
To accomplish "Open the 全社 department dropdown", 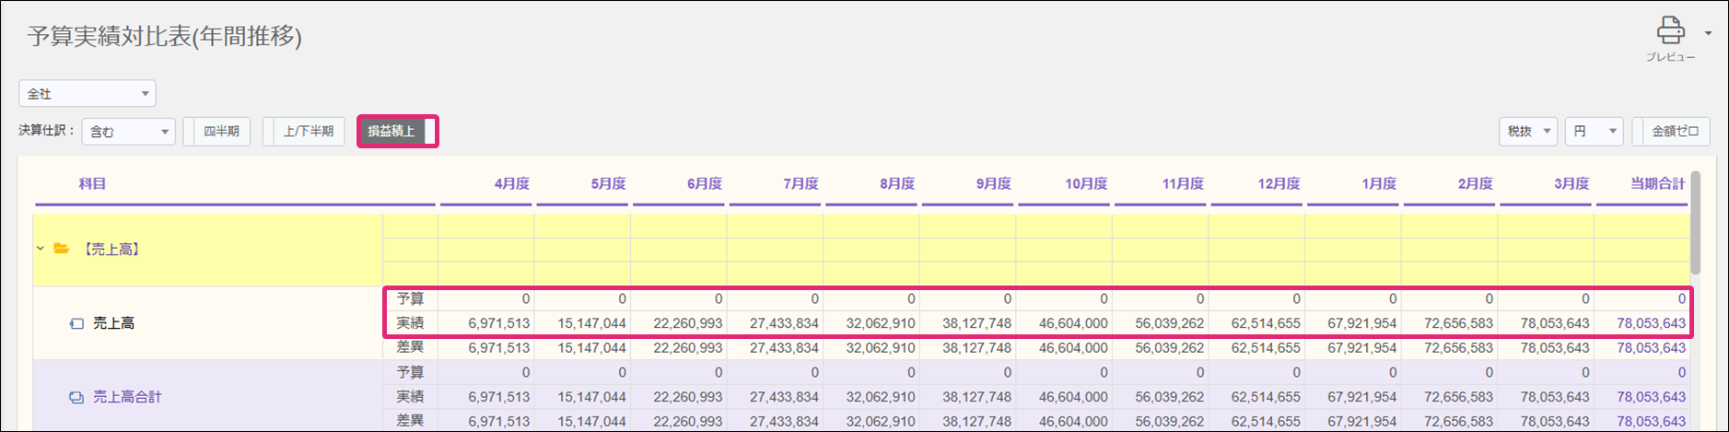I will point(88,93).
